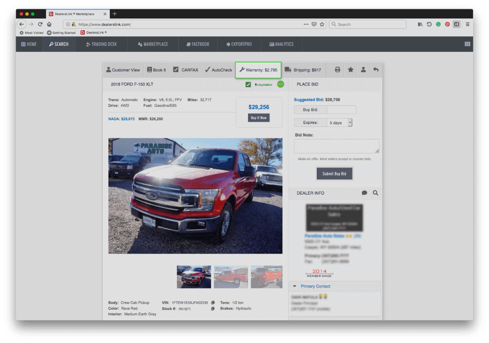
Task: Open the dealer chat message icon
Action: point(364,193)
